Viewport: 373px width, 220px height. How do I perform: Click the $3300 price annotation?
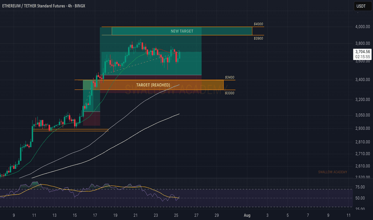pyautogui.click(x=230, y=93)
